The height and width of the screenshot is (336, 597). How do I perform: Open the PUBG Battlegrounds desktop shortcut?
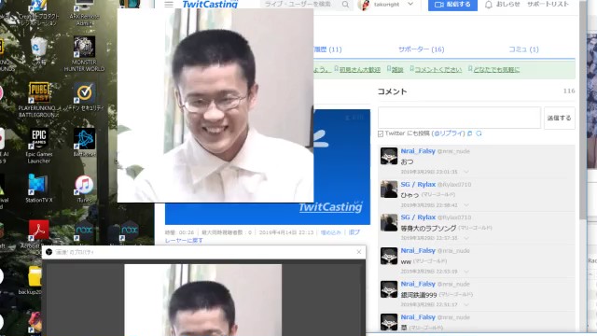coord(39,100)
